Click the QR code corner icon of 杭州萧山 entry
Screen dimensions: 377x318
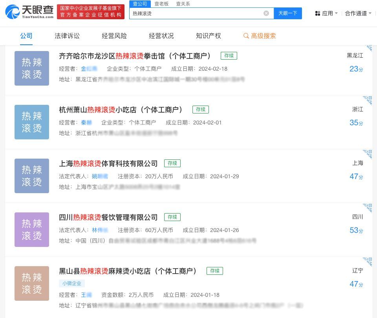coord(368,100)
